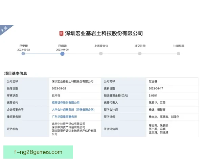Click the 会计师事务所 row label
This screenshot has width=203, height=162.
pos(15,110)
